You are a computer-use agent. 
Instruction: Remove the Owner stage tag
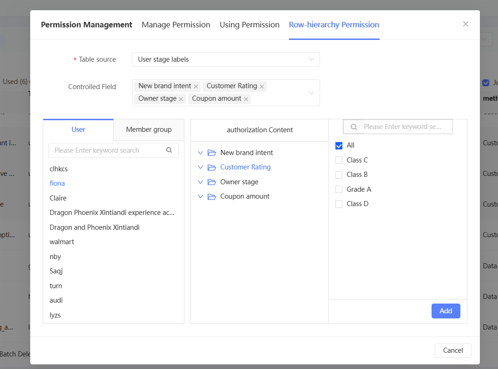tap(181, 99)
